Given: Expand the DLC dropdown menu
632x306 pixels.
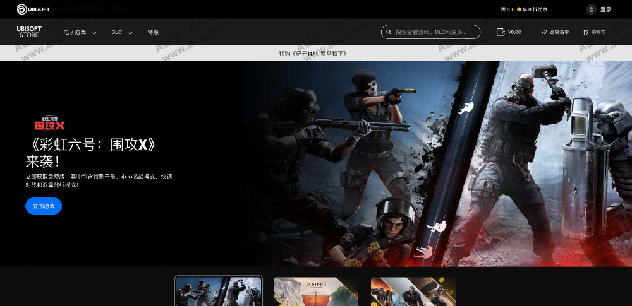Looking at the screenshot, I should tap(122, 32).
